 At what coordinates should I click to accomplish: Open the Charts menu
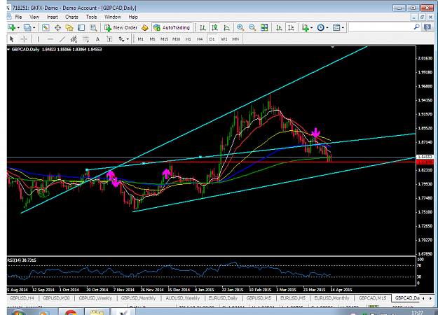click(71, 17)
